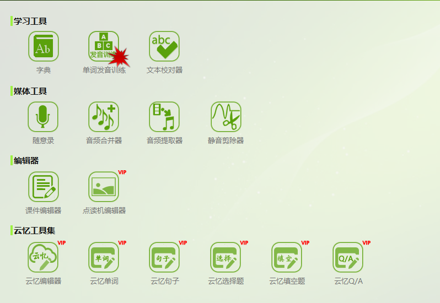Open the 字典 dictionary tool

pyautogui.click(x=43, y=46)
